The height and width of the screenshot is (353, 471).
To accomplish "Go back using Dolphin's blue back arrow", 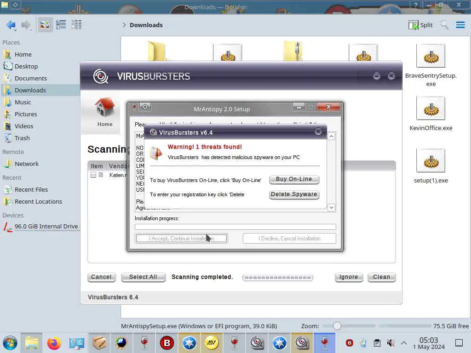I will [x=11, y=25].
